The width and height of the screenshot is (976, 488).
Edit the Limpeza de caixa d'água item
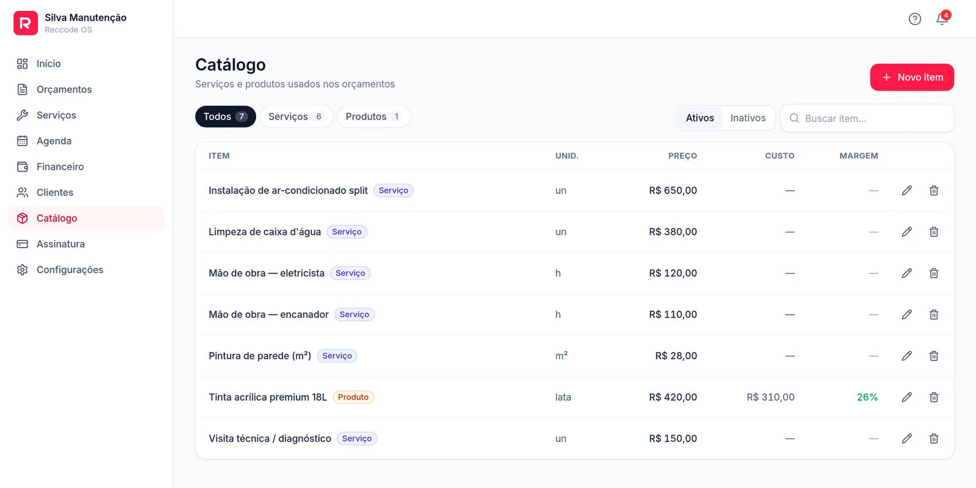tap(907, 232)
